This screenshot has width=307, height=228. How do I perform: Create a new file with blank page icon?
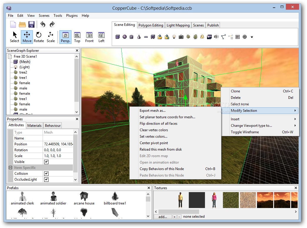point(13,24)
